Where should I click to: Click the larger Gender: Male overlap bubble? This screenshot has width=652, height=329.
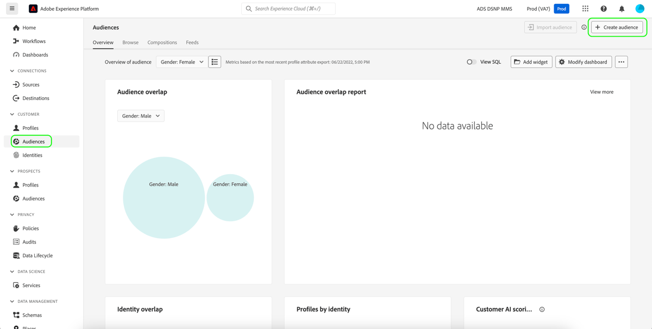164,198
